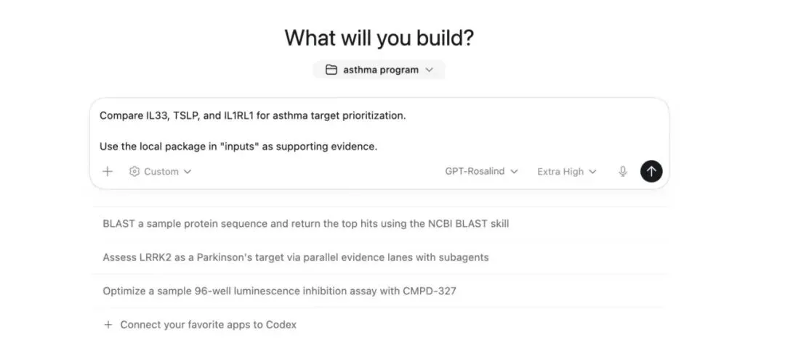Open the GPT-Rosalind model dropdown
Screen dimensions: 785x348
pos(475,172)
